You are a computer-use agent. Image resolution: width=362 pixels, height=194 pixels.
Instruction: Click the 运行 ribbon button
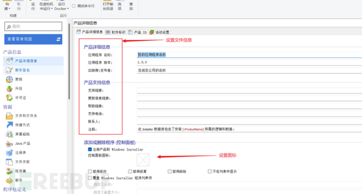pyautogui.click(x=33, y=6)
